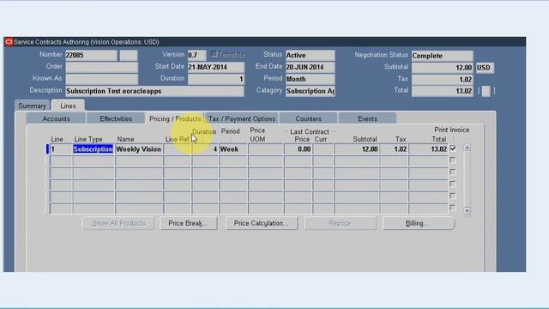549x309 pixels.
Task: Open the Effectivities sub-tab
Action: 116,118
